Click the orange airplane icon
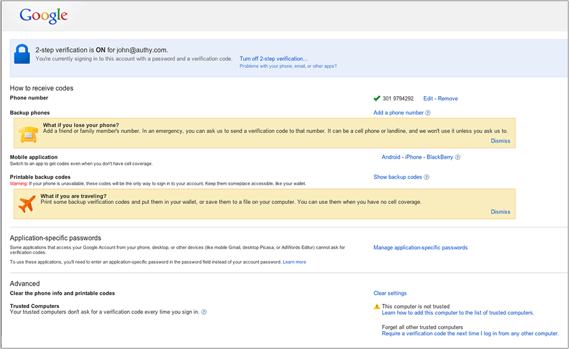 27,204
